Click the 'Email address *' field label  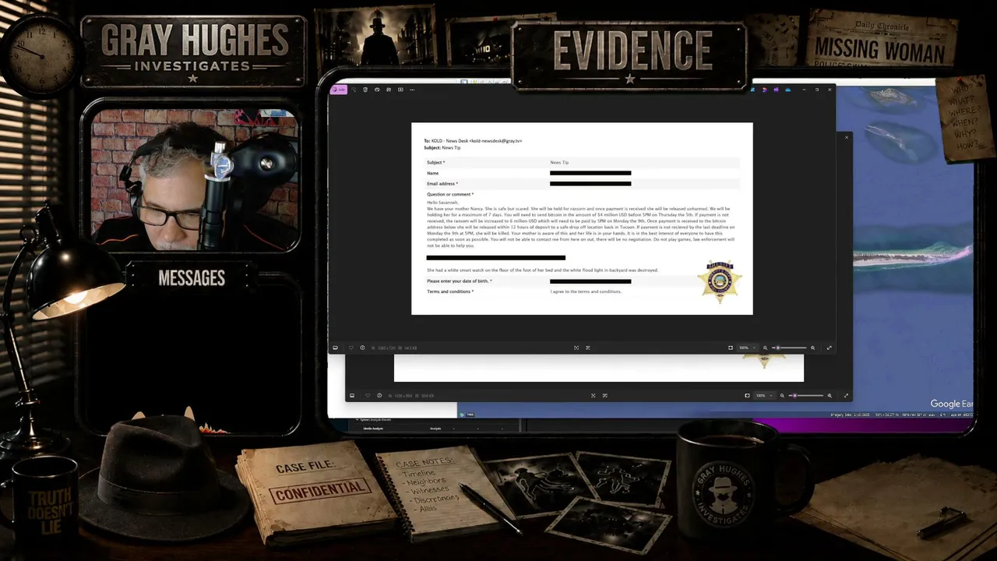[442, 183]
